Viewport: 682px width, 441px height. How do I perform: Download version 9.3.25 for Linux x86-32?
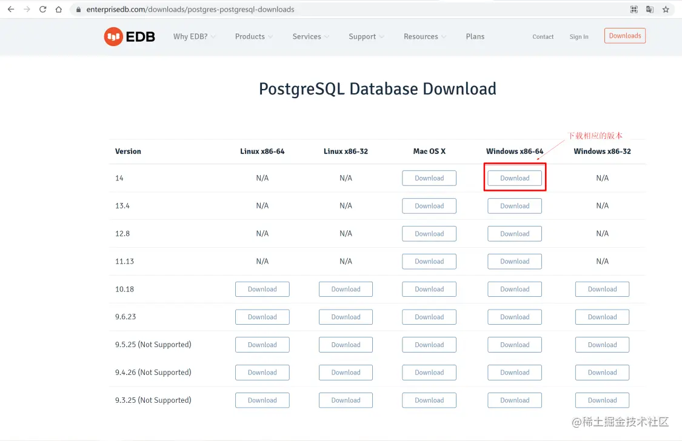click(x=346, y=400)
